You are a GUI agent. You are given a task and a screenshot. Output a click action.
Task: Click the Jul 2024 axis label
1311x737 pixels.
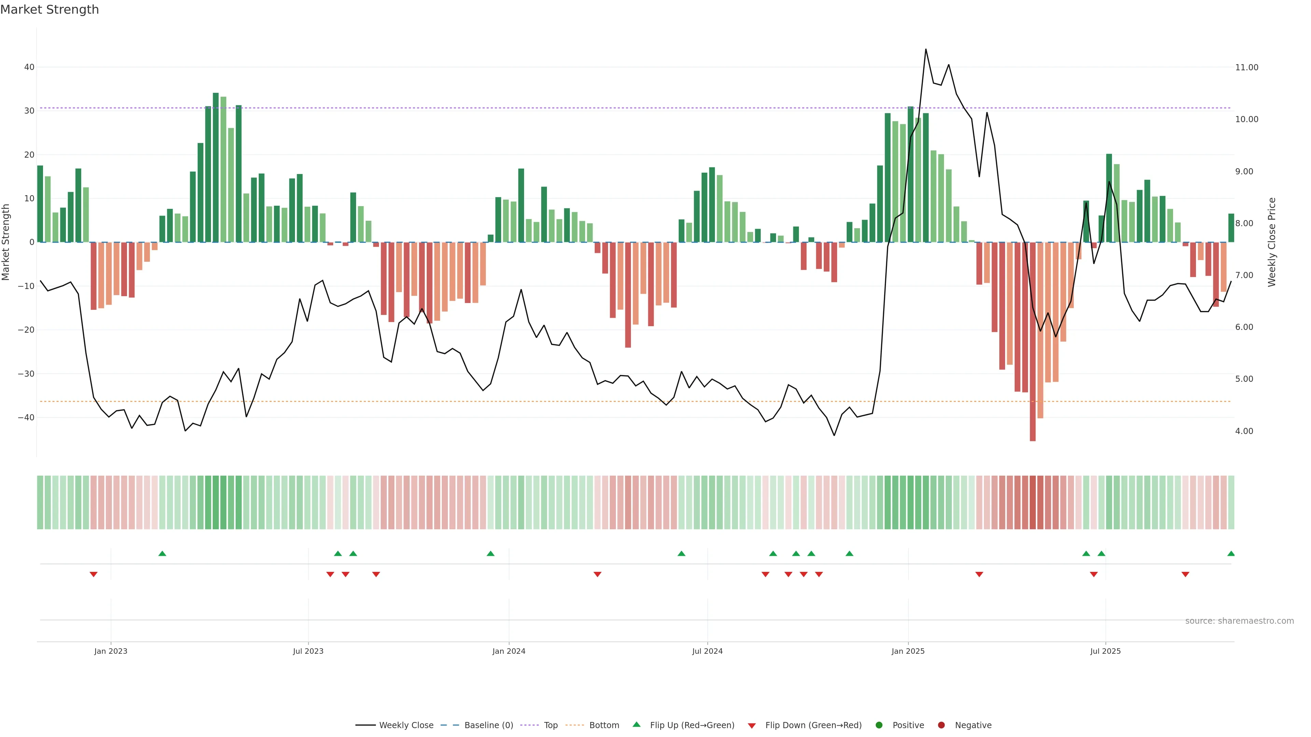click(707, 651)
